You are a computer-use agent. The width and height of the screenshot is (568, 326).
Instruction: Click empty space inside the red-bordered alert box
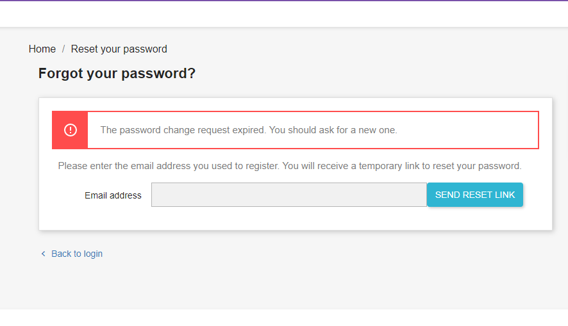pos(468,130)
